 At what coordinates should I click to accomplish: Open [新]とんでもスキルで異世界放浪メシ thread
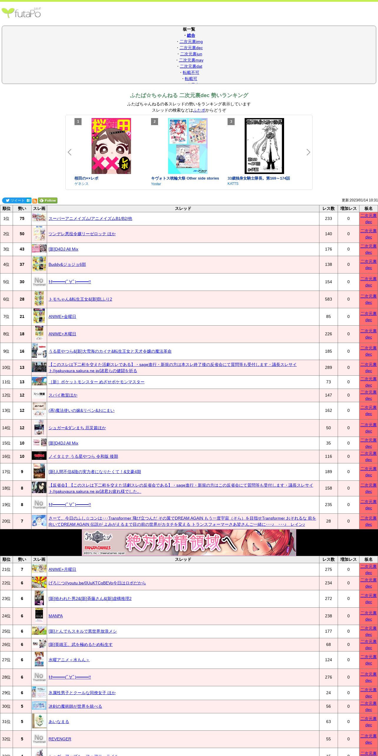tap(83, 631)
